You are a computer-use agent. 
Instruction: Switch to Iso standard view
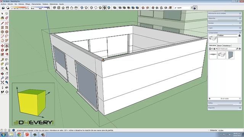tap(54, 8)
